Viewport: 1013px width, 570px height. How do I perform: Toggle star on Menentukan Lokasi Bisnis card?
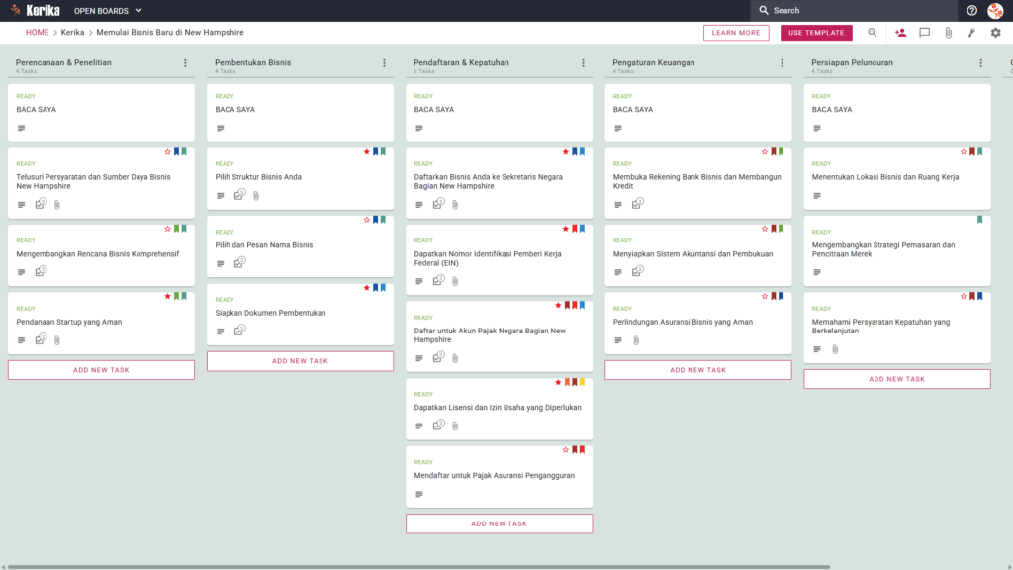[964, 151]
